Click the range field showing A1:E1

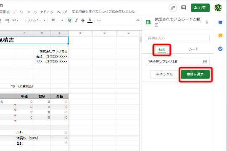[x=178, y=62]
